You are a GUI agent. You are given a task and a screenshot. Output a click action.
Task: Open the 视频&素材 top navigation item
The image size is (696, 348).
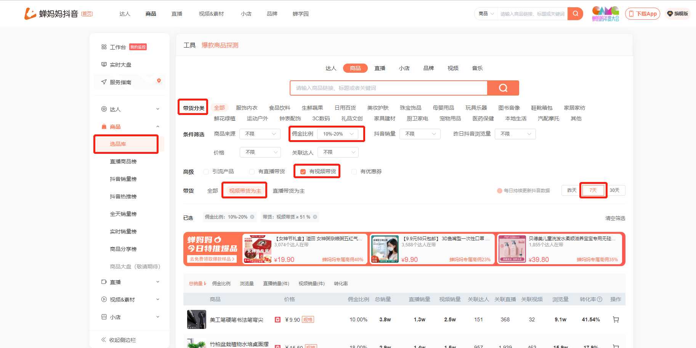[211, 14]
